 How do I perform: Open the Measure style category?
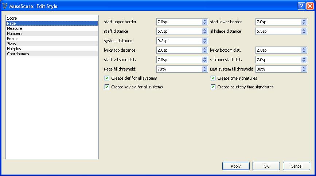[x=52, y=28]
